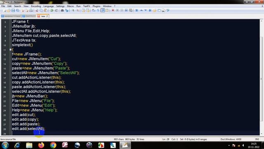Screen dimensions: 264x149
Task: Start macro recording with red dot
Action: (113, 10)
